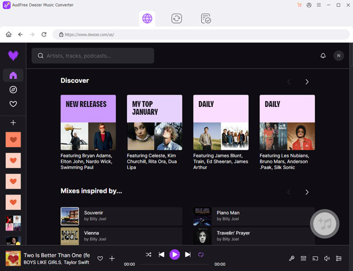Open the hamburger menu in title bar
The width and height of the screenshot is (353, 271).
(x=319, y=5)
